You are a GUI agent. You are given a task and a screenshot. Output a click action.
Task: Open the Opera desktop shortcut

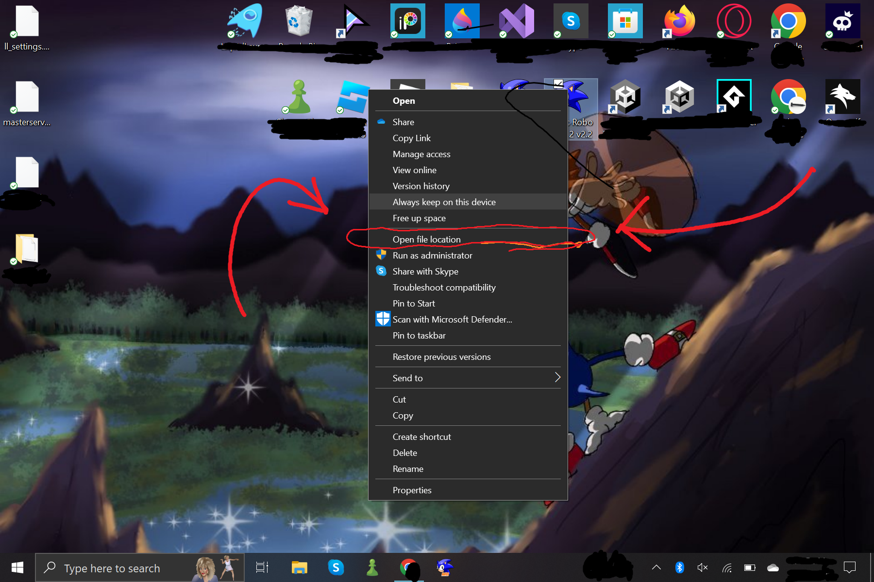[x=734, y=21]
